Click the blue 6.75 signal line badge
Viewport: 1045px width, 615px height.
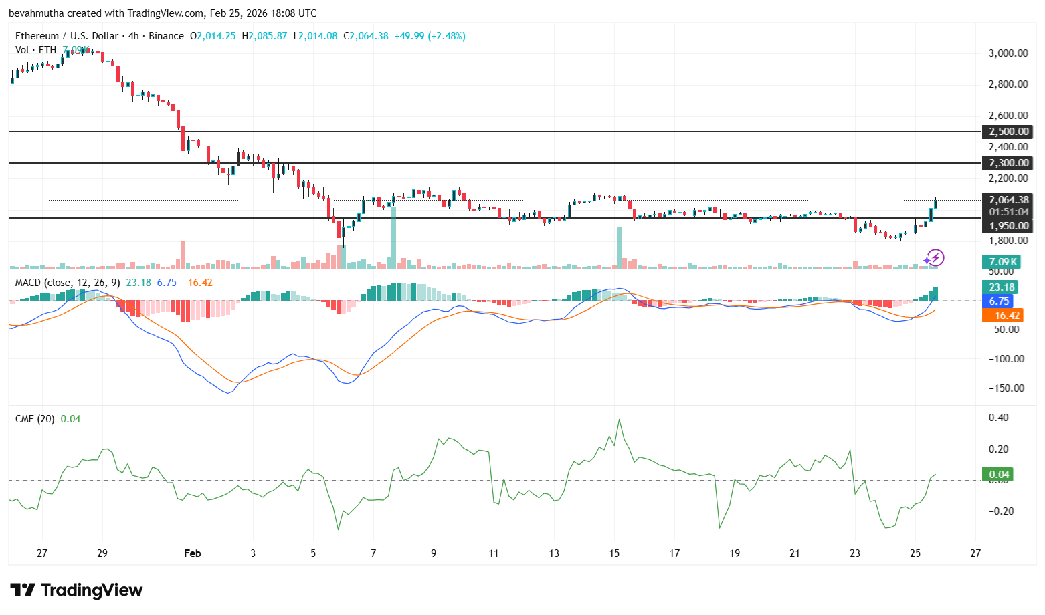[998, 301]
